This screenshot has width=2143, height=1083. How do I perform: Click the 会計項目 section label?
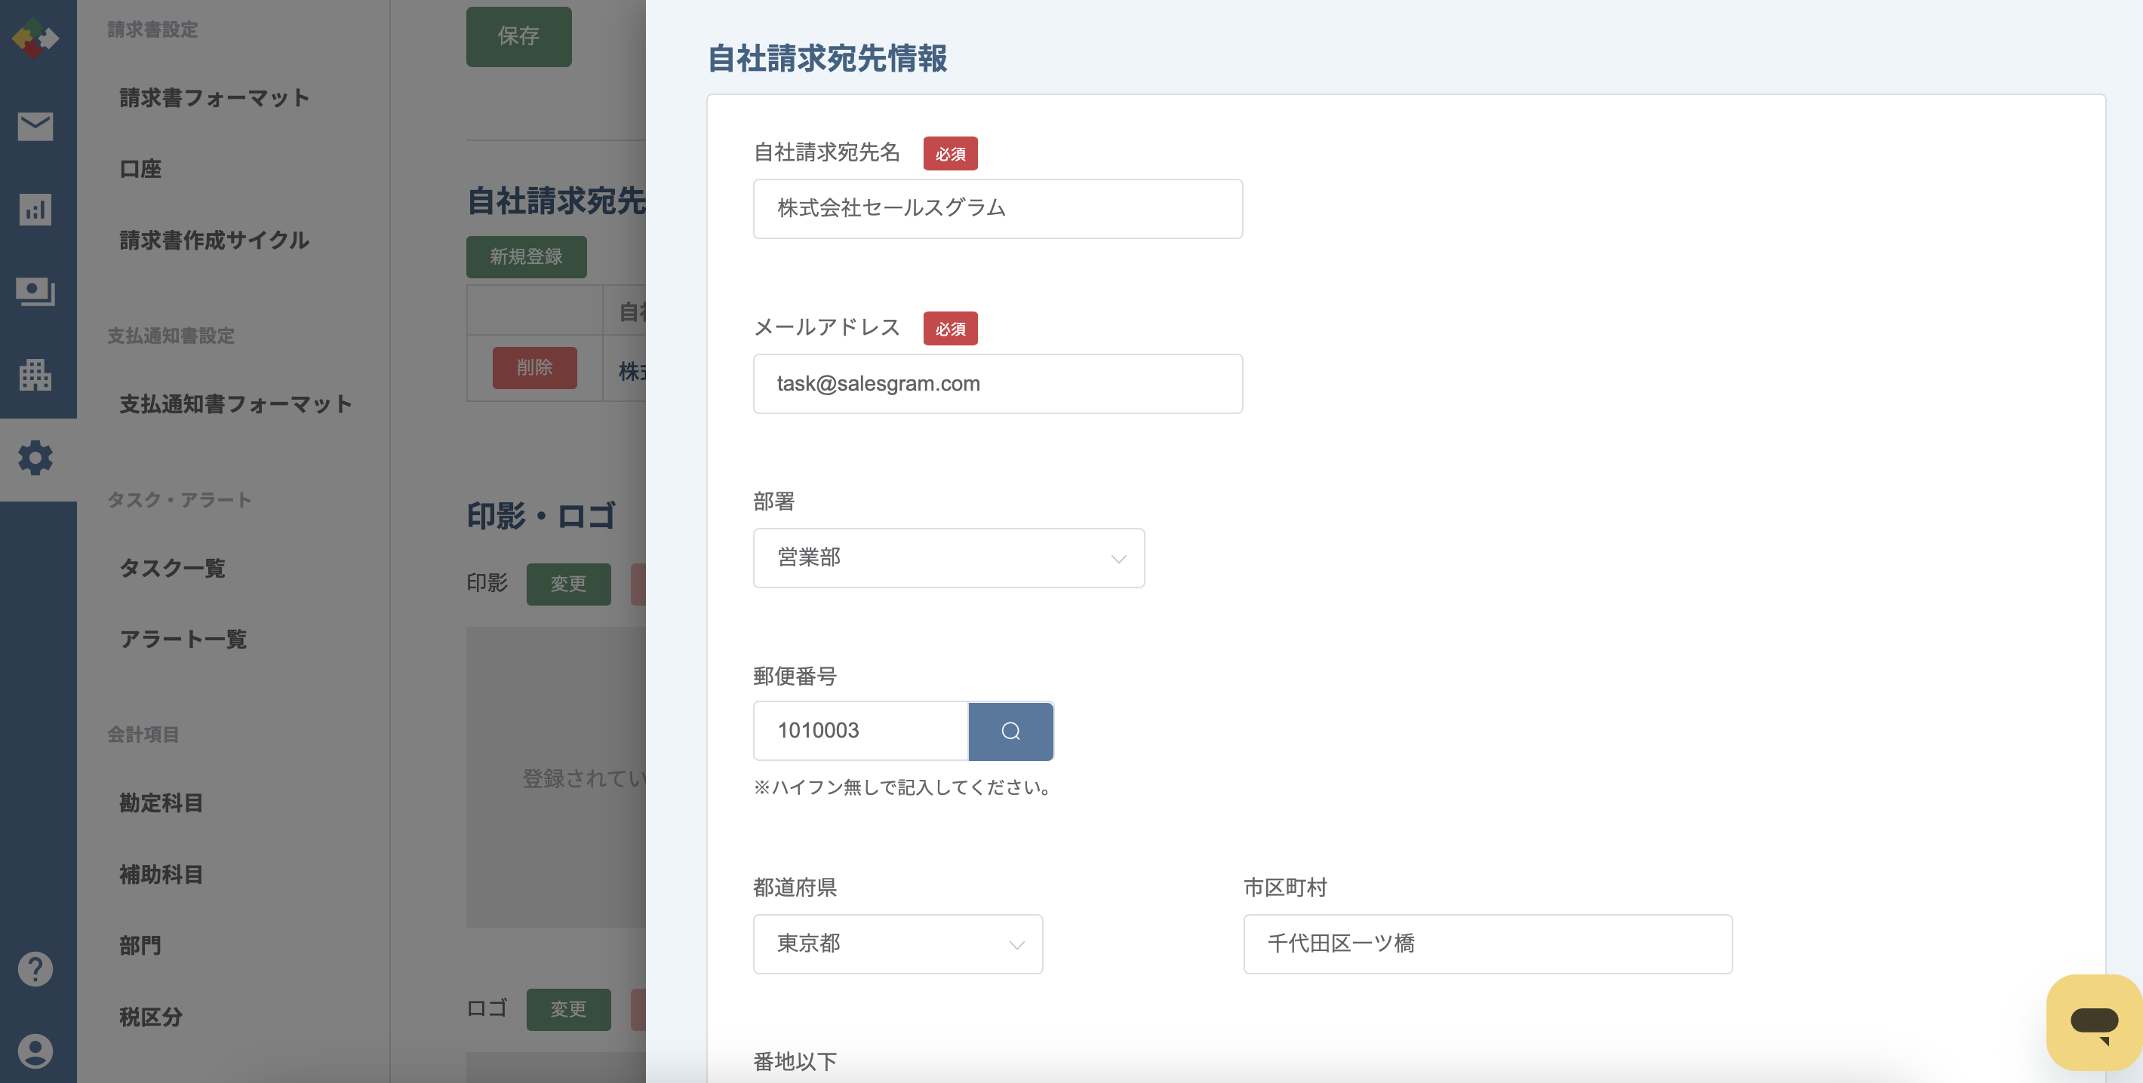click(143, 735)
